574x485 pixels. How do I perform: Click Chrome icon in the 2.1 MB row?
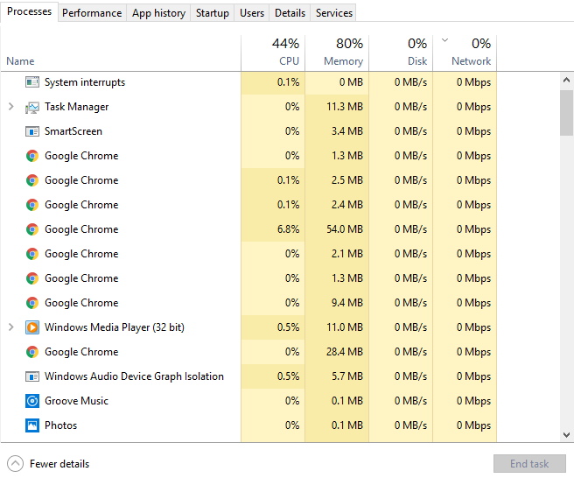tap(32, 254)
